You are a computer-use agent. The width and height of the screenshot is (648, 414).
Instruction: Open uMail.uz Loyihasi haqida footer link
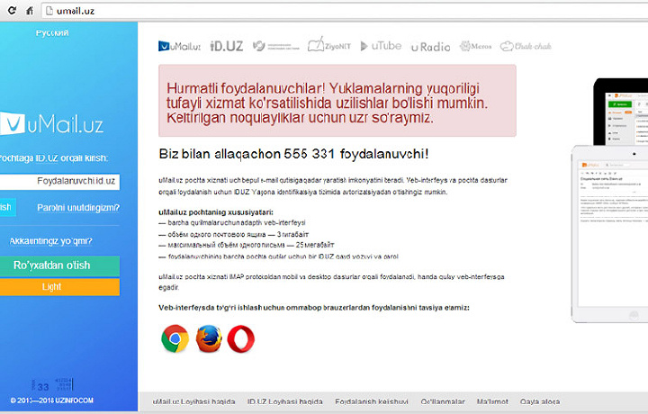193,401
